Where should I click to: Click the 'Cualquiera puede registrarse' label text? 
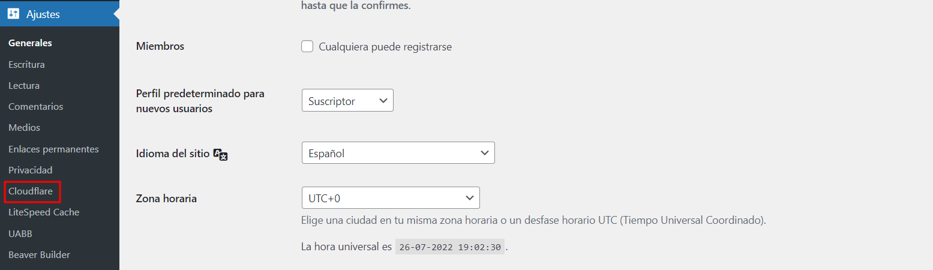(385, 47)
